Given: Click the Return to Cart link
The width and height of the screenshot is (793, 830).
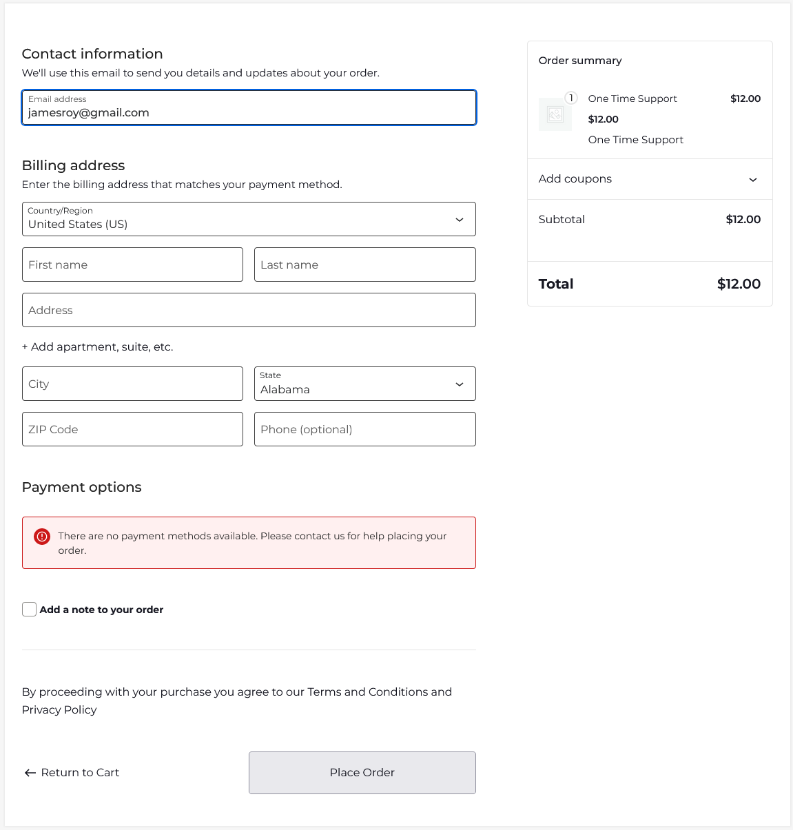Looking at the screenshot, I should 80,773.
